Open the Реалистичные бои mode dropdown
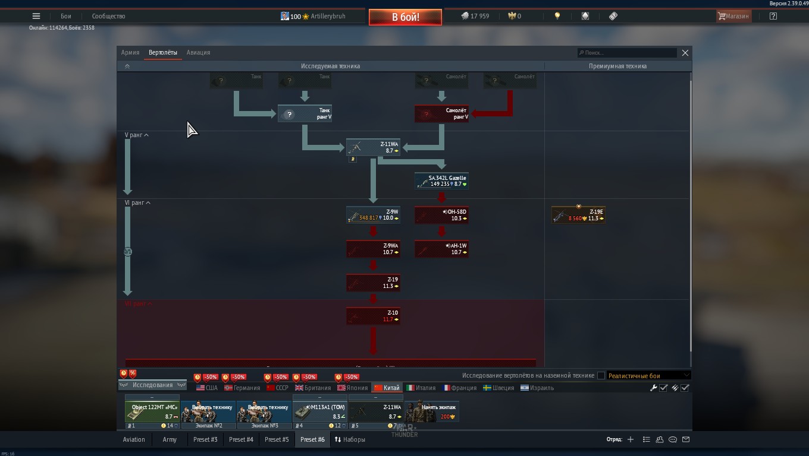Screen dimensions: 809x456 tap(648, 375)
